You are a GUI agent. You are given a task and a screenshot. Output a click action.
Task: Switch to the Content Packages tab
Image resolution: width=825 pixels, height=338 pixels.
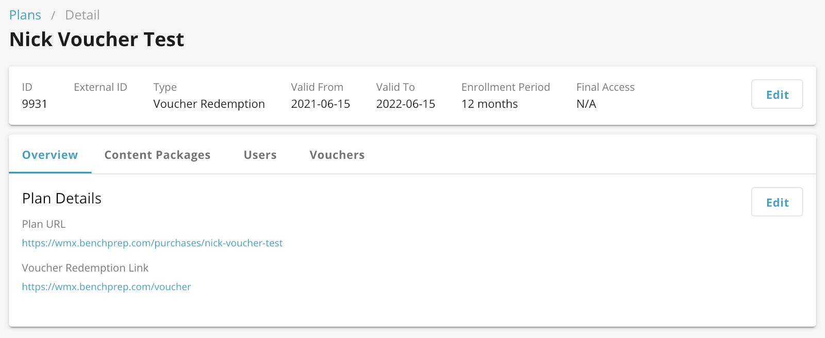(x=157, y=155)
